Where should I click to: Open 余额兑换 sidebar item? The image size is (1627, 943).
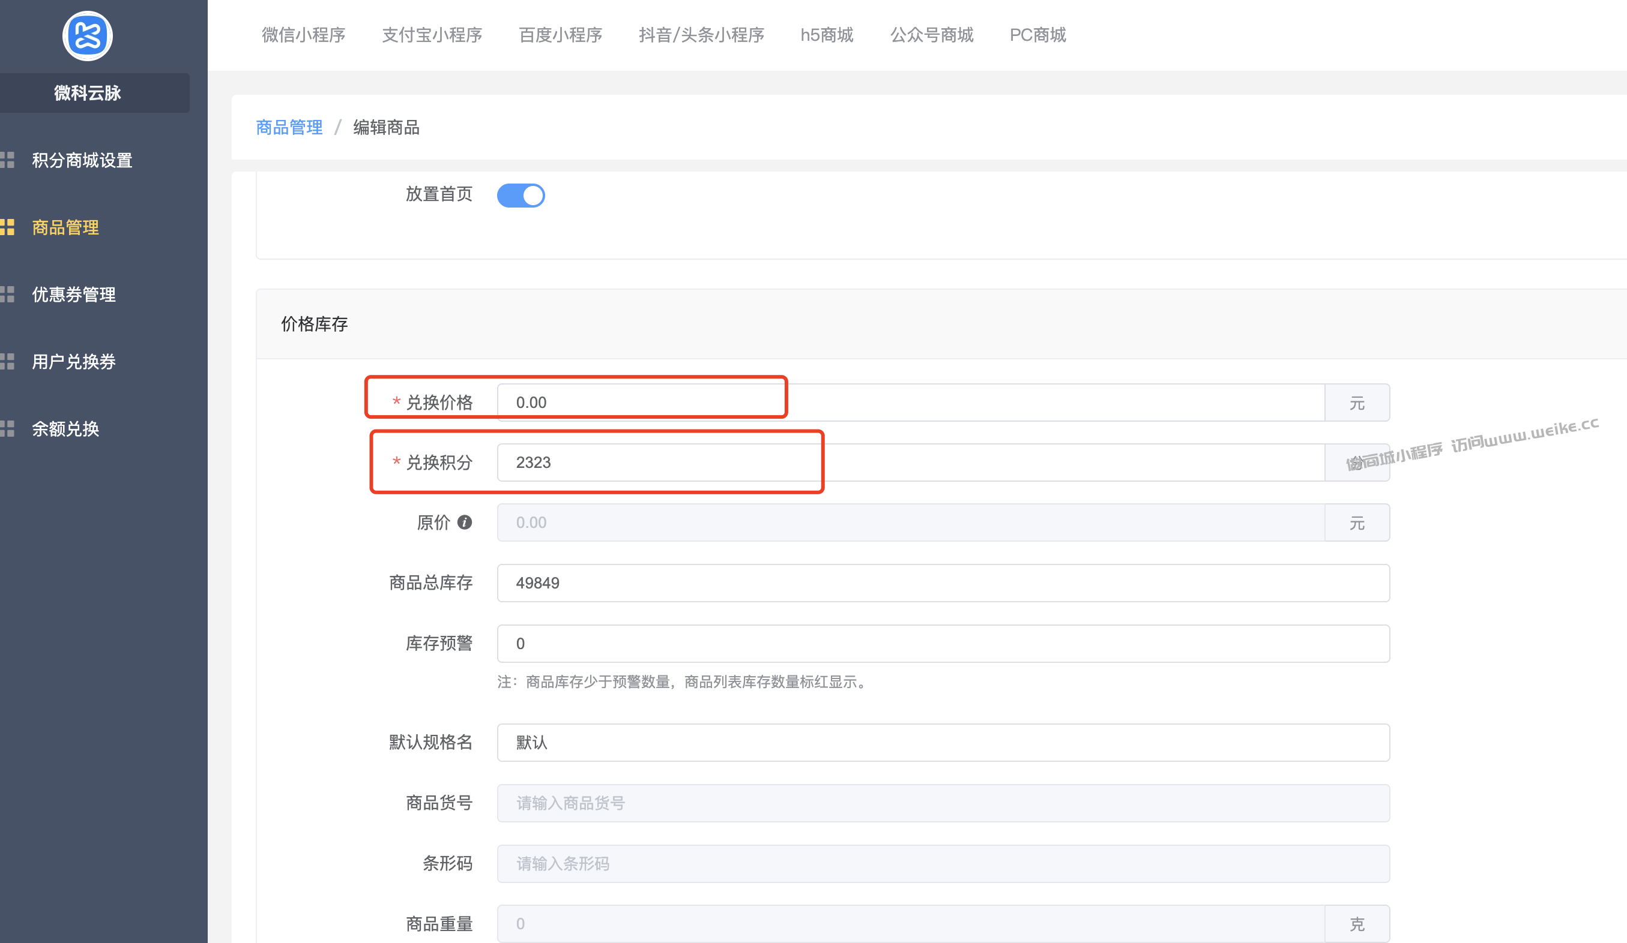pos(65,428)
